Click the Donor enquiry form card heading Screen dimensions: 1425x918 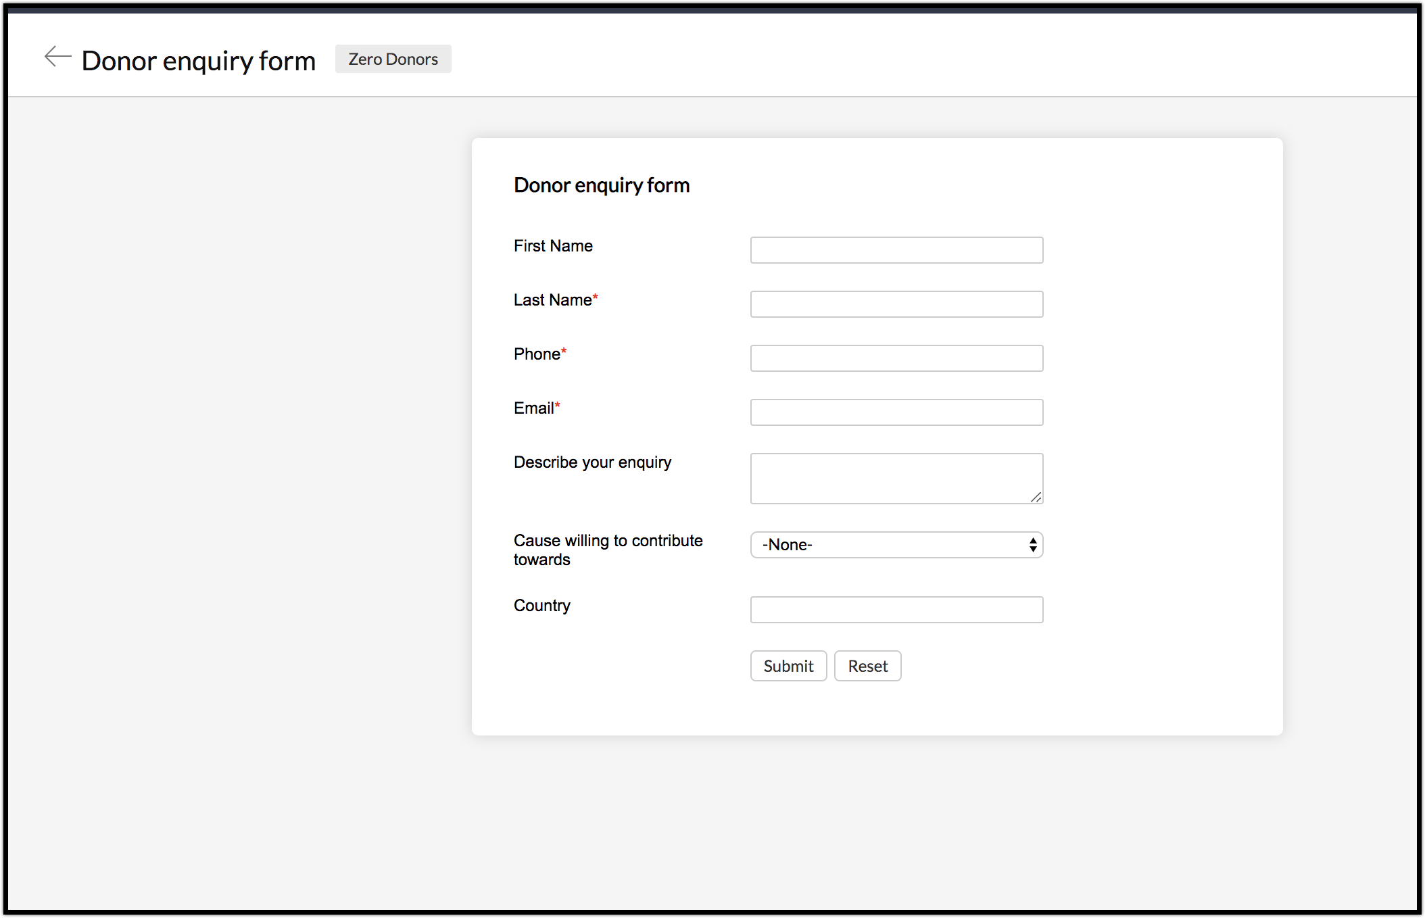pos(601,185)
